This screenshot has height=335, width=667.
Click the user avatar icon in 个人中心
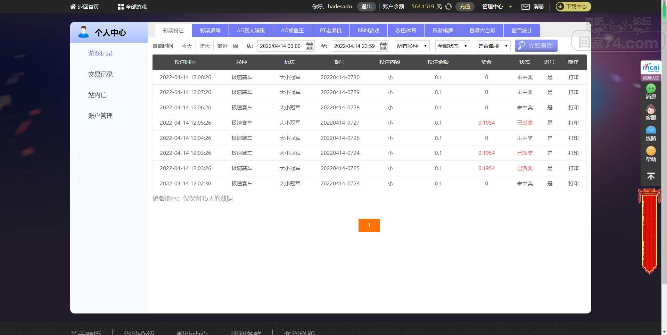[83, 32]
